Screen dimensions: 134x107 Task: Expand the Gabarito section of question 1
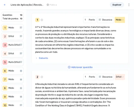coord(36,58)
